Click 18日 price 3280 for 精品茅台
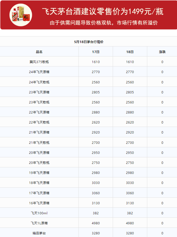 (130, 233)
